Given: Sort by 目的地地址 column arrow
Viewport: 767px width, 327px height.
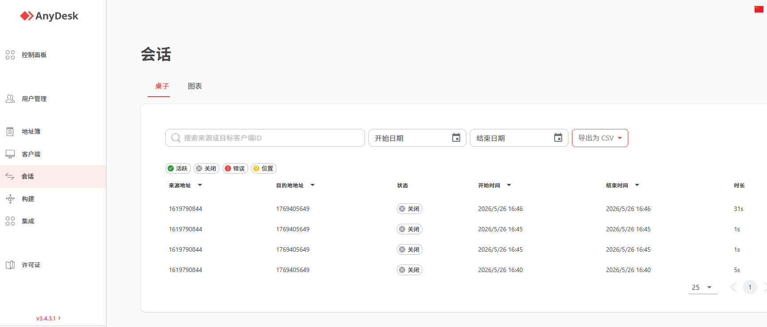Looking at the screenshot, I should (x=313, y=185).
